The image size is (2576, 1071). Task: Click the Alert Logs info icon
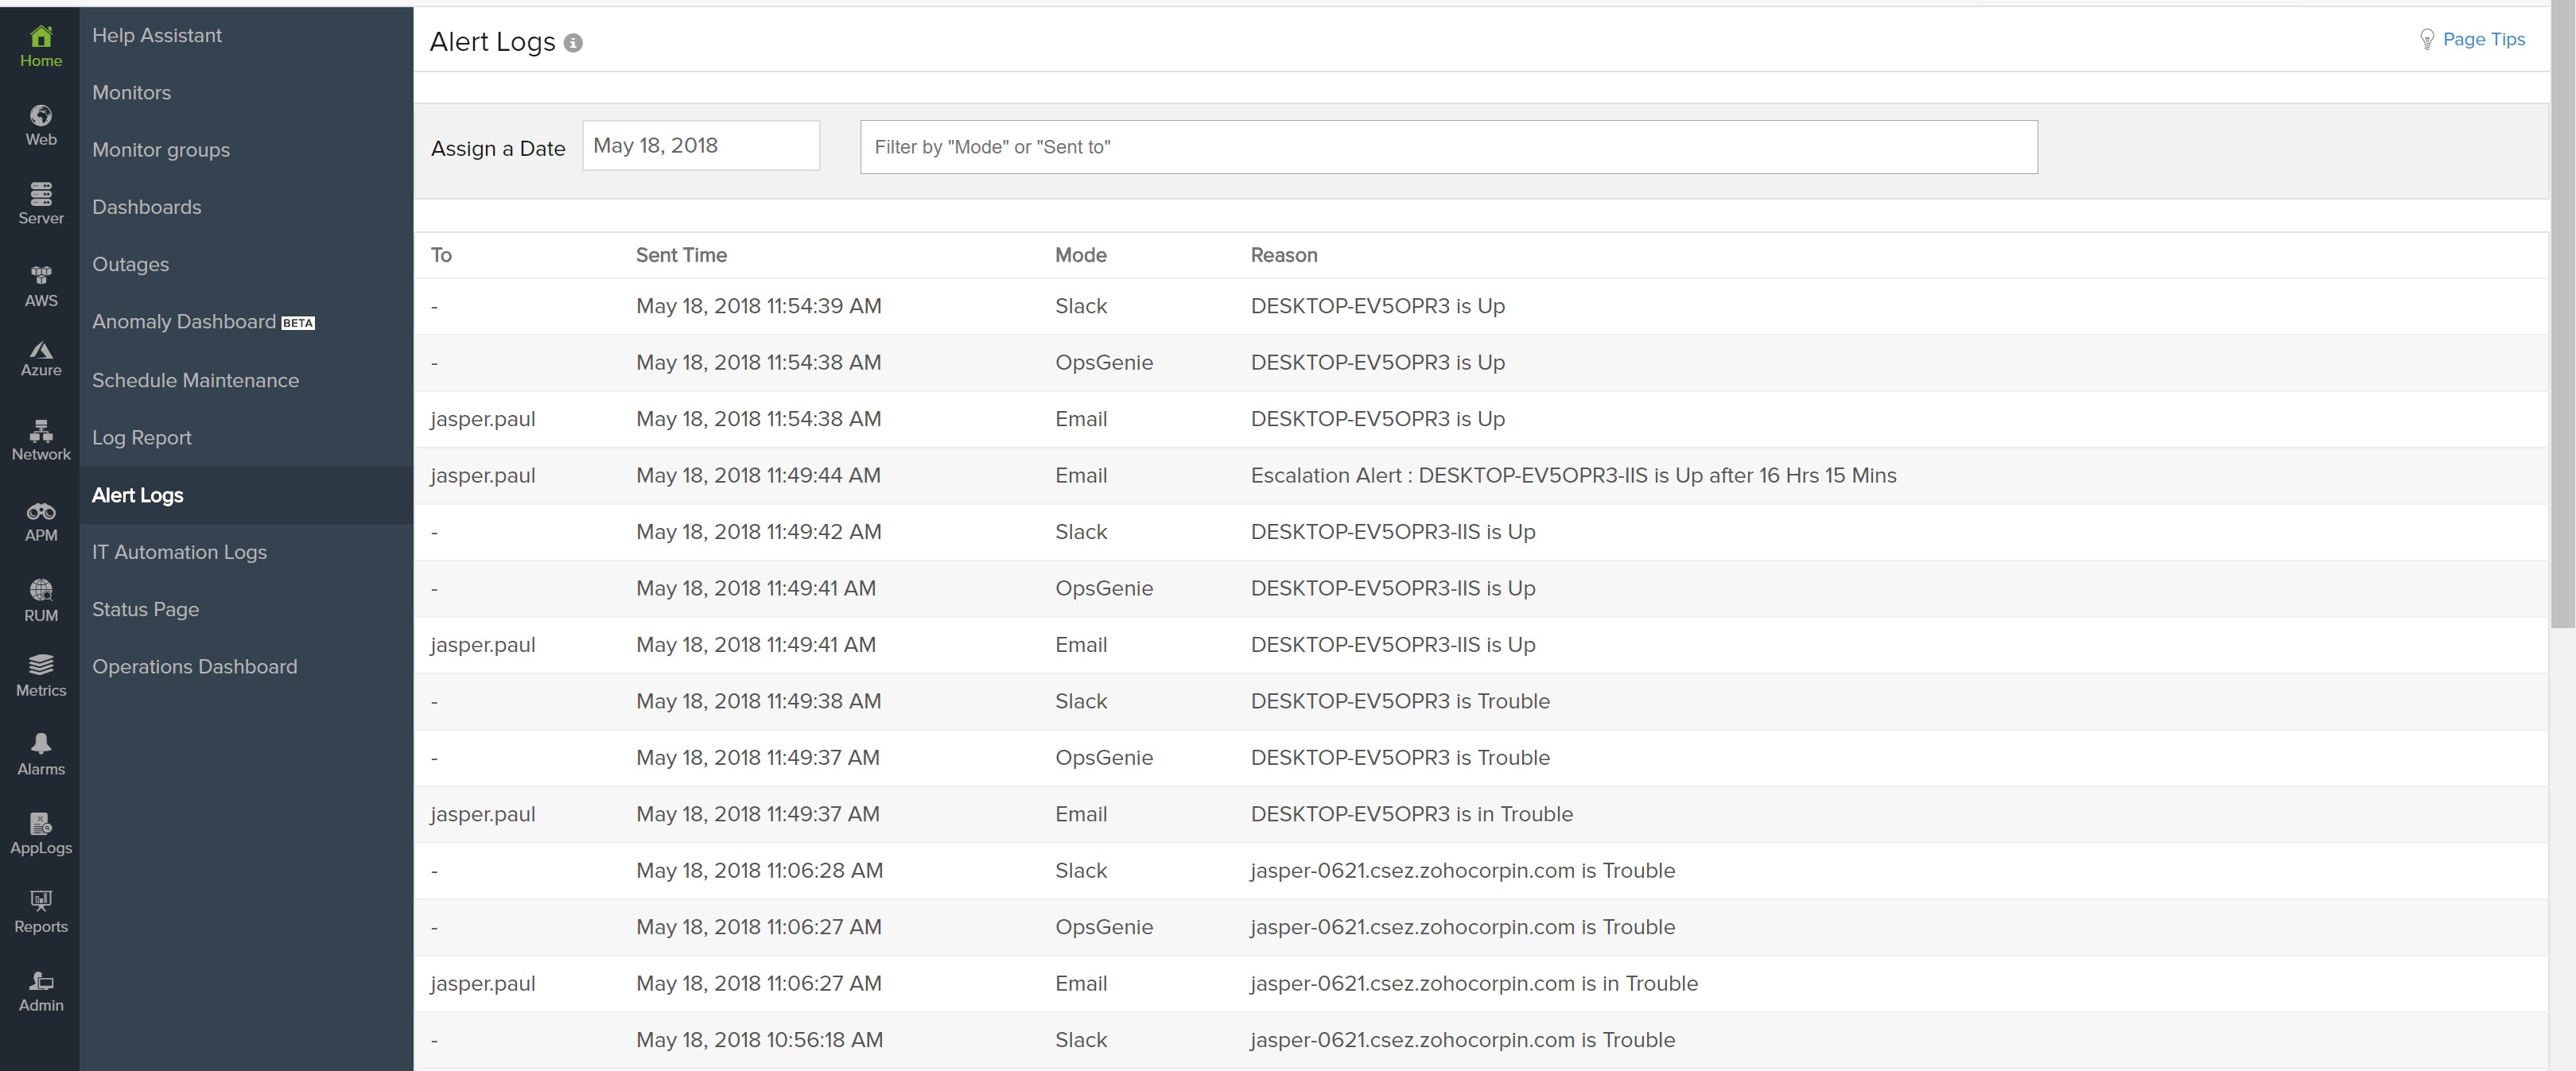coord(573,43)
